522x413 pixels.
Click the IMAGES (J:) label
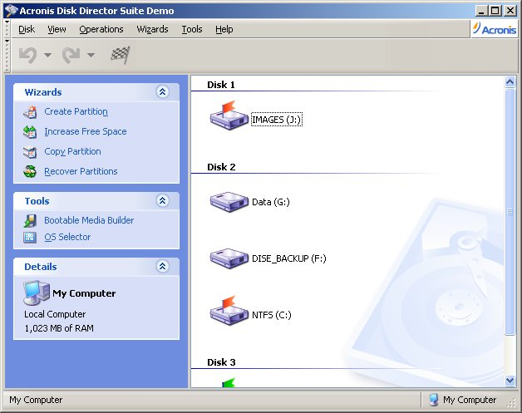(276, 120)
